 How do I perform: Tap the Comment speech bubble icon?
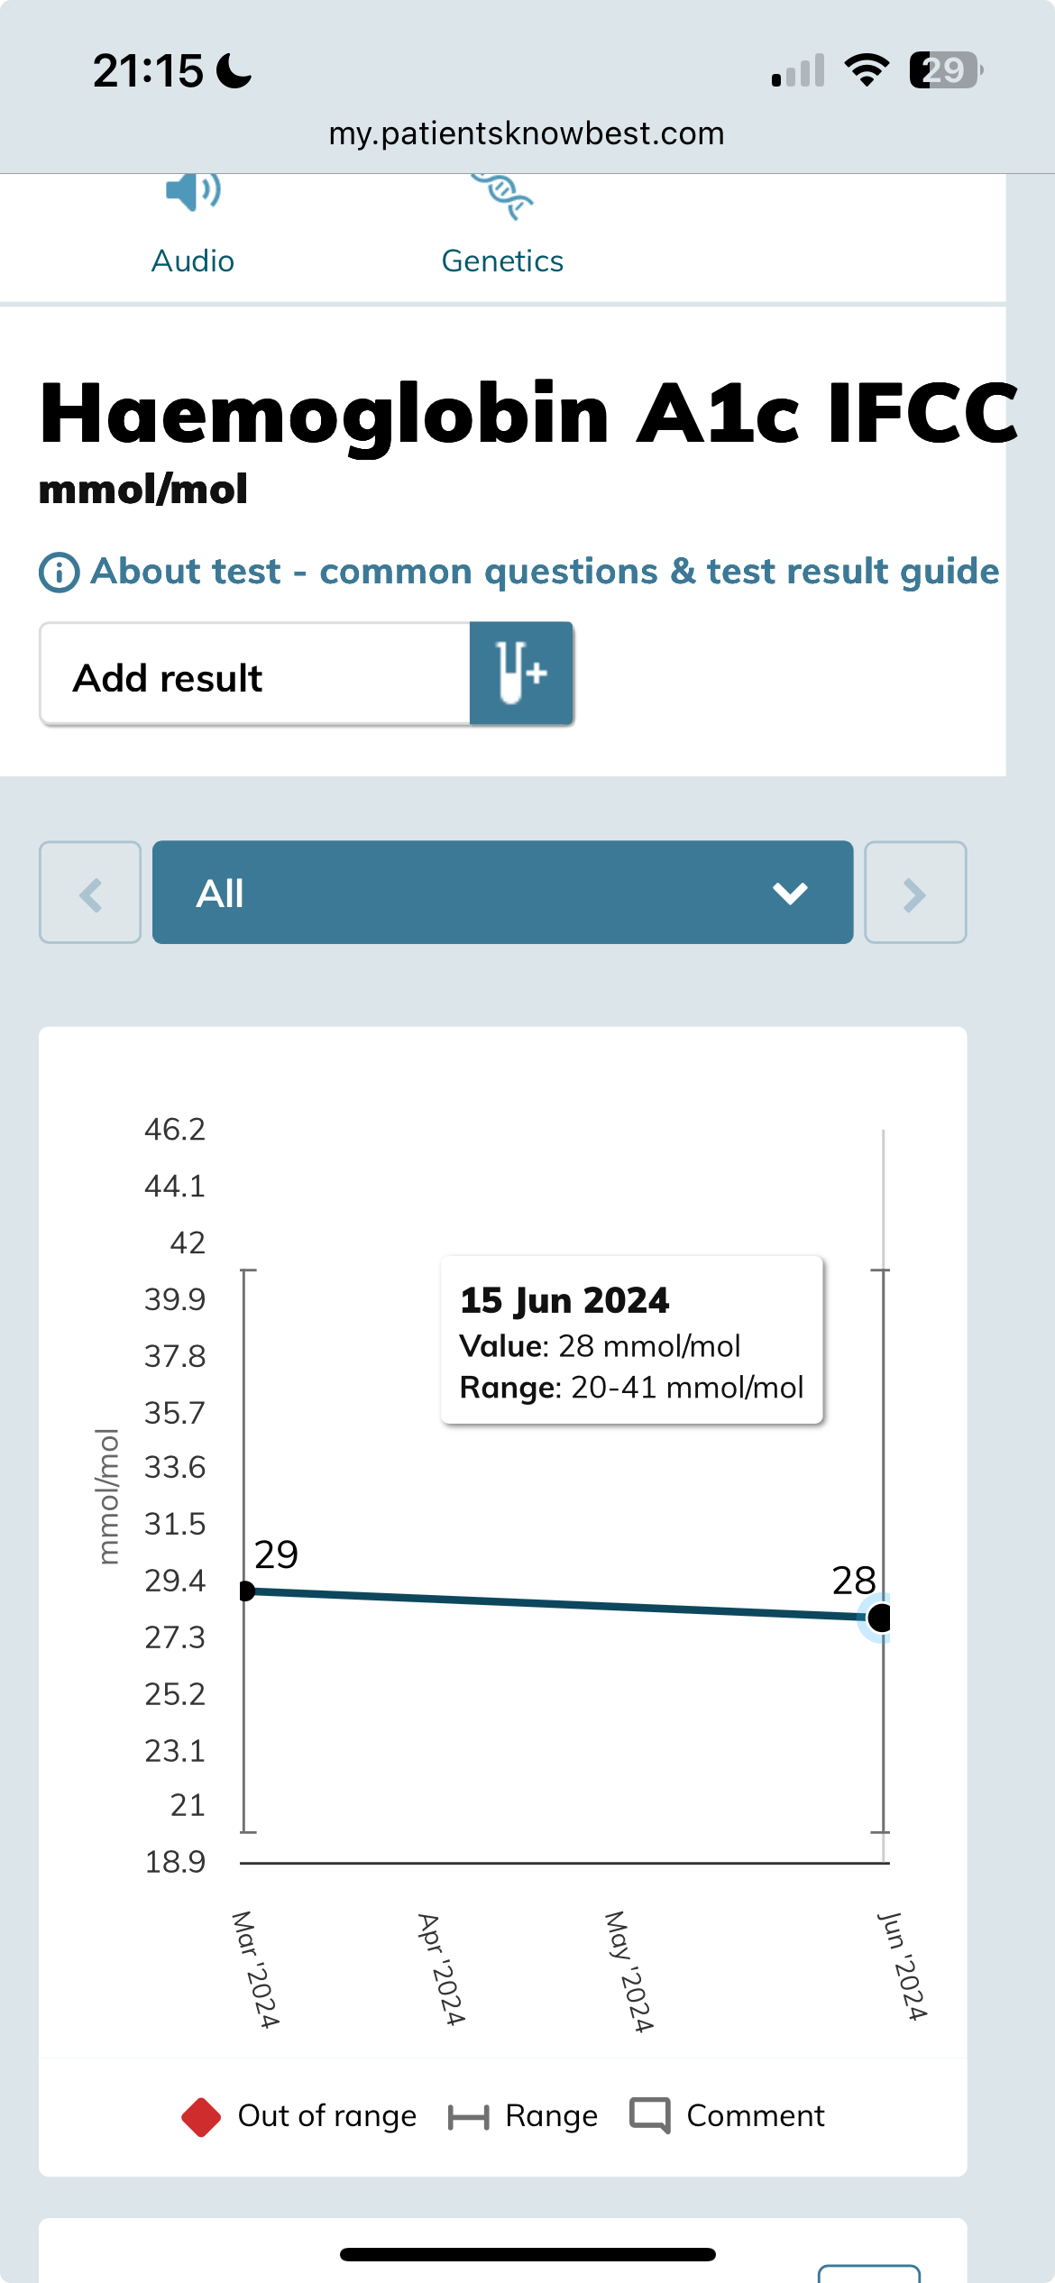tap(650, 2115)
